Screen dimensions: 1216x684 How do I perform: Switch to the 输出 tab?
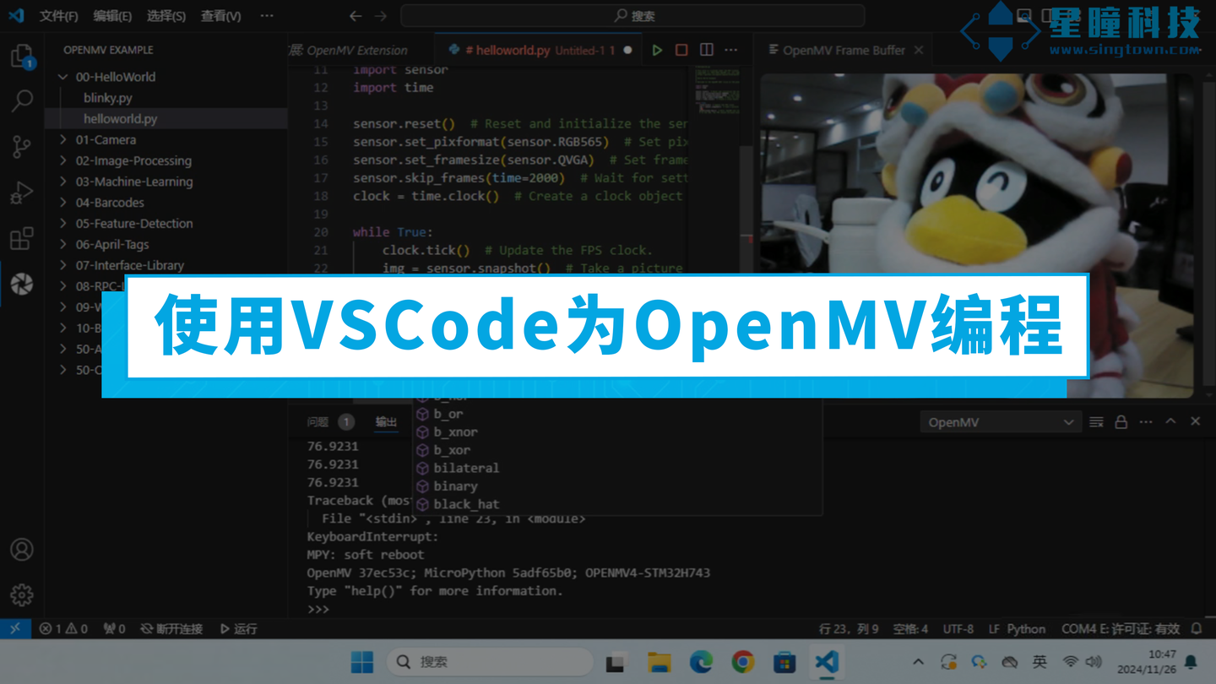[386, 421]
